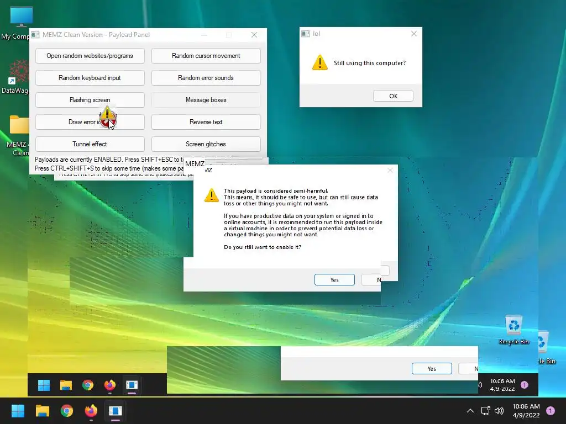Click the 'Still using this computer?' text

coord(370,63)
